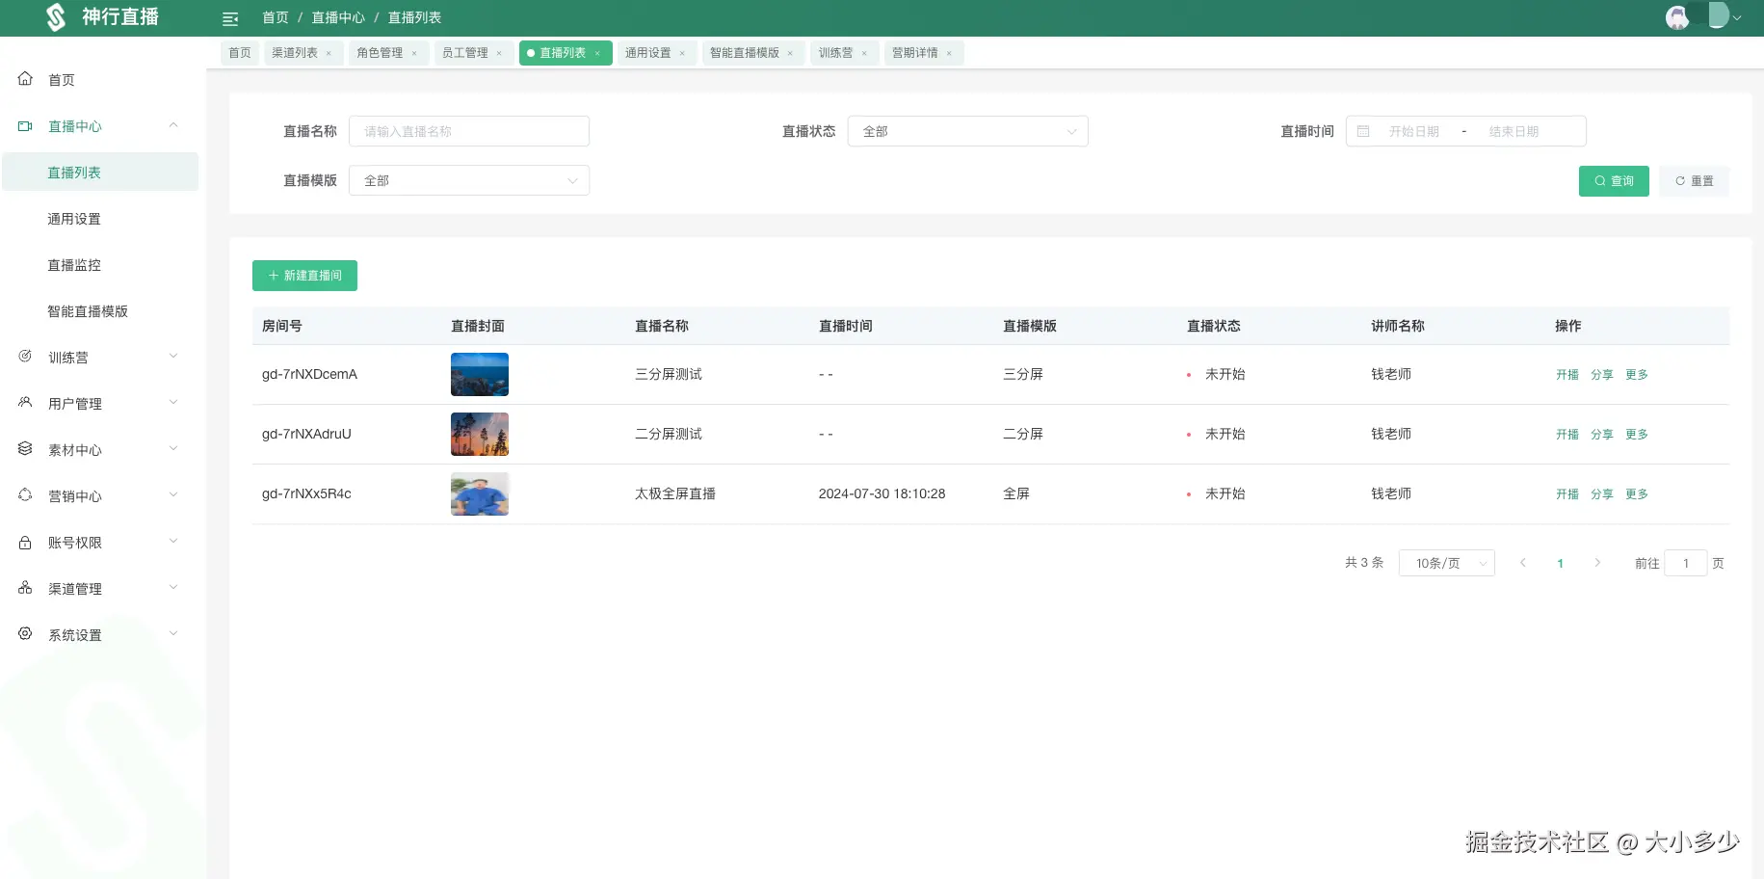The height and width of the screenshot is (879, 1764).
Task: Click the 用户管理 people icon
Action: (25, 403)
